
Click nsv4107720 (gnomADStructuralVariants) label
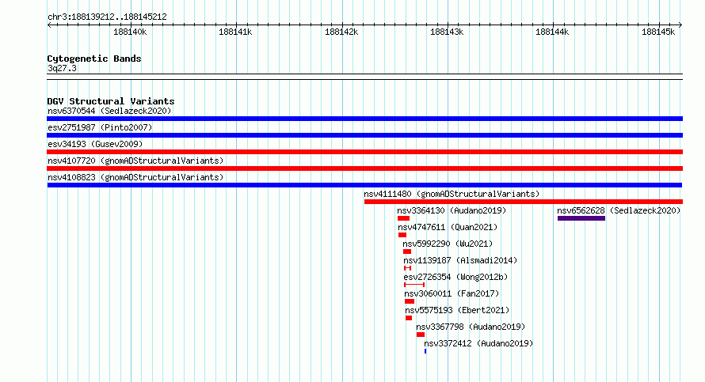click(x=135, y=161)
